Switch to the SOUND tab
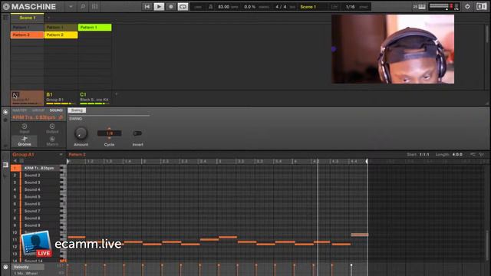The image size is (491, 276). tap(56, 110)
